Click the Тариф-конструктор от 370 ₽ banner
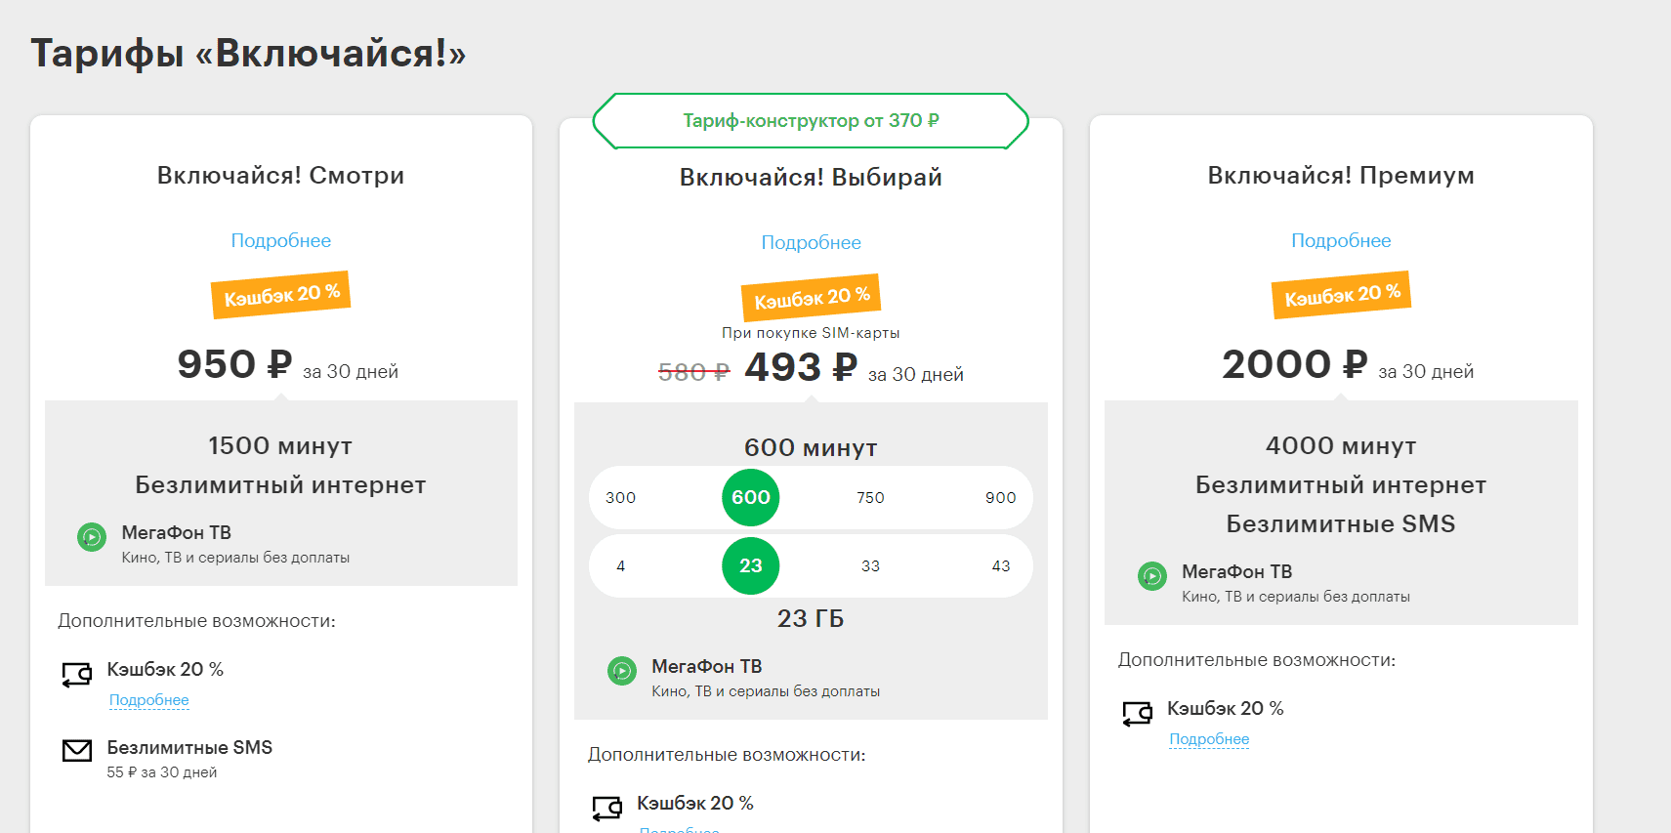 point(811,121)
